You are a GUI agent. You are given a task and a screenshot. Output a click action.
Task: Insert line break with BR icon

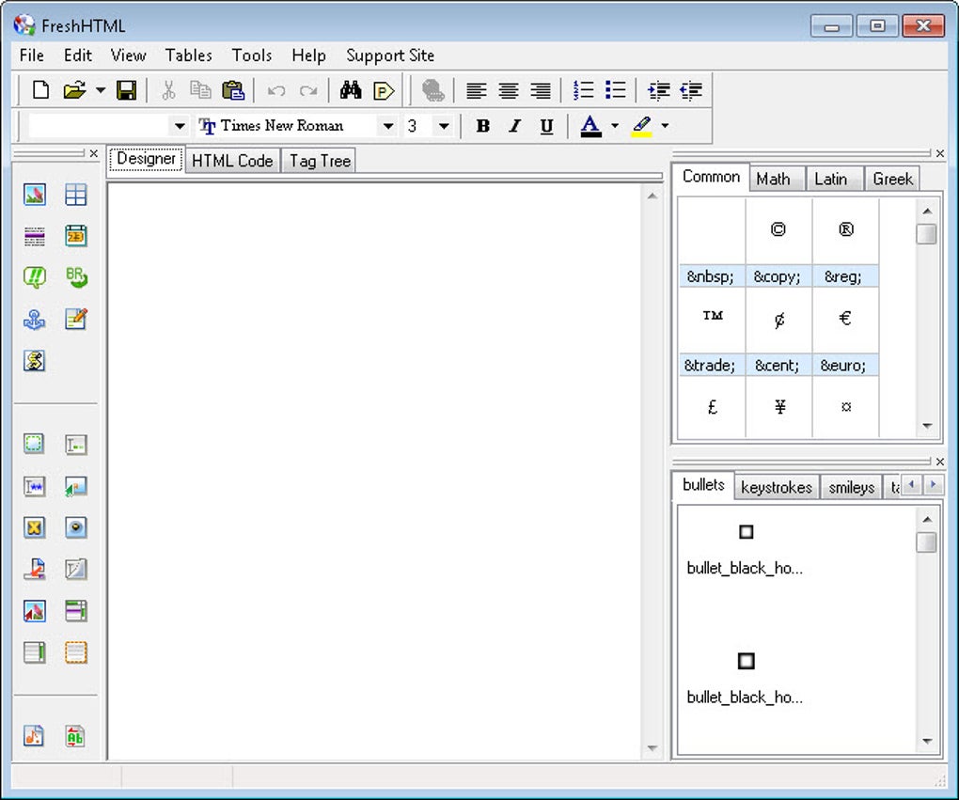76,277
